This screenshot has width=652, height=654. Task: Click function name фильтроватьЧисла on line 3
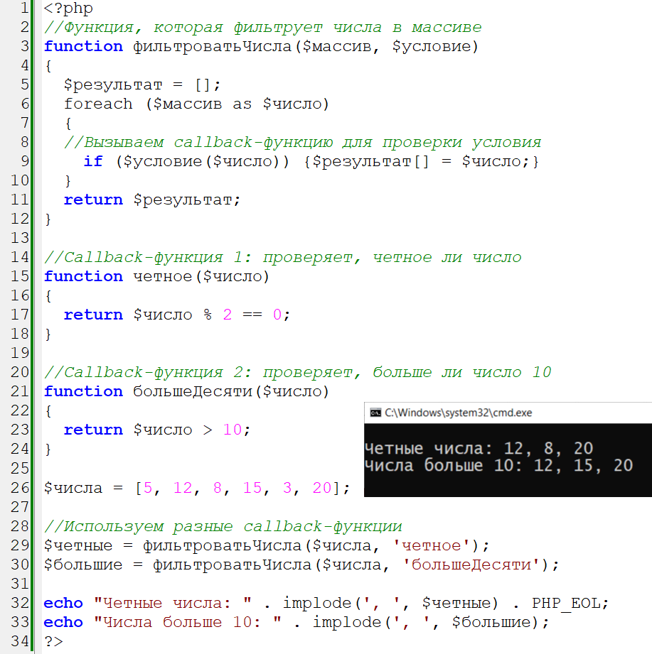pos(212,46)
